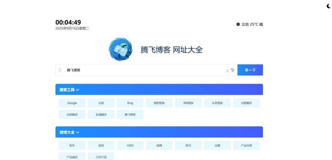Open the 豆瓣 link
This screenshot has height=160, width=332.
coord(217,146)
